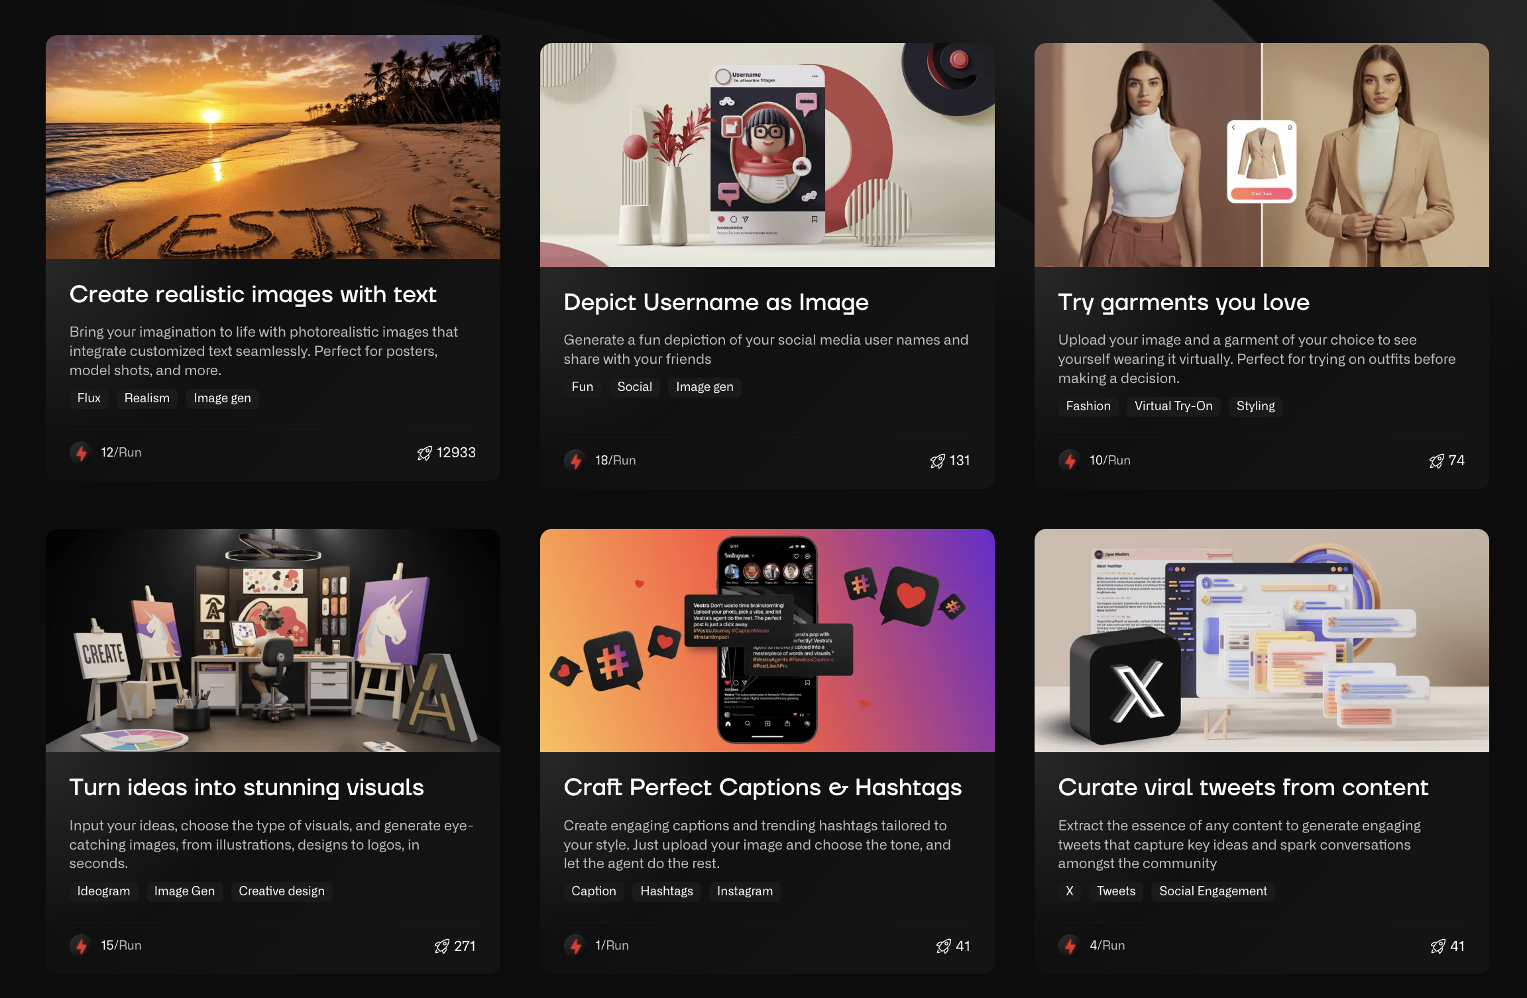Select the Virtual Try-On tag
This screenshot has width=1527, height=998.
click(x=1173, y=406)
